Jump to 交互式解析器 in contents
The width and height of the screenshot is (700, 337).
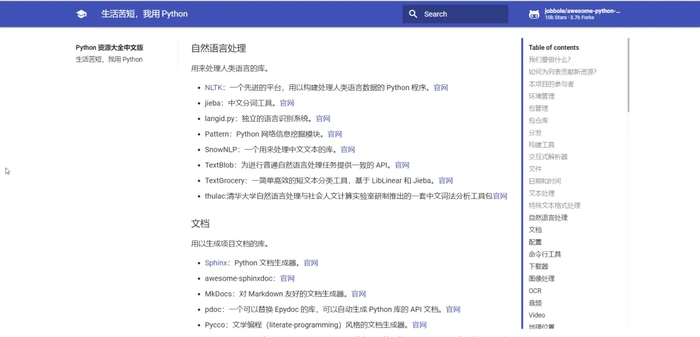548,157
